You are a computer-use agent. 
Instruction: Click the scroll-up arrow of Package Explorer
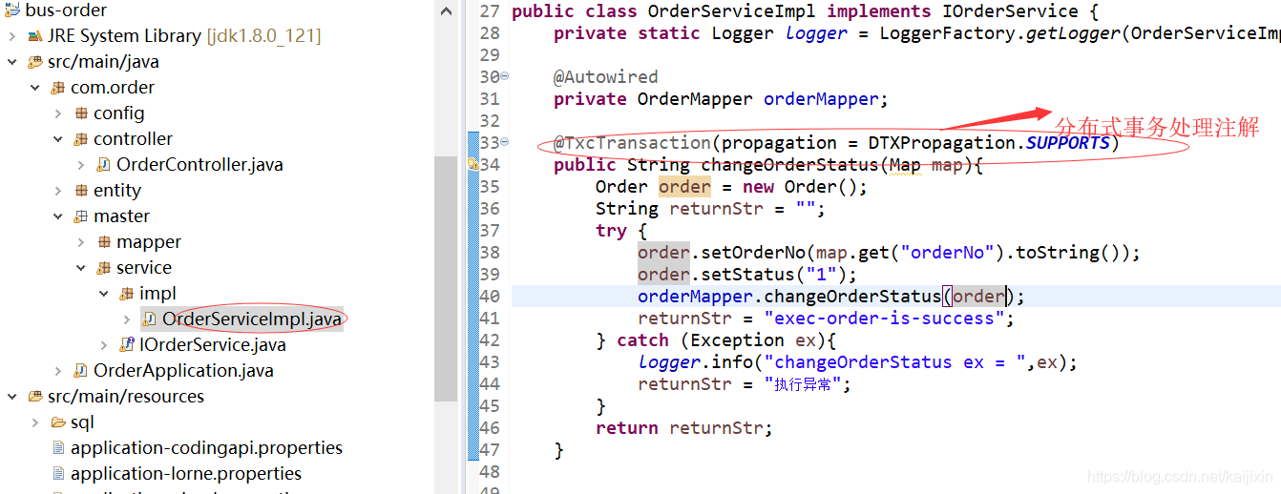click(445, 11)
